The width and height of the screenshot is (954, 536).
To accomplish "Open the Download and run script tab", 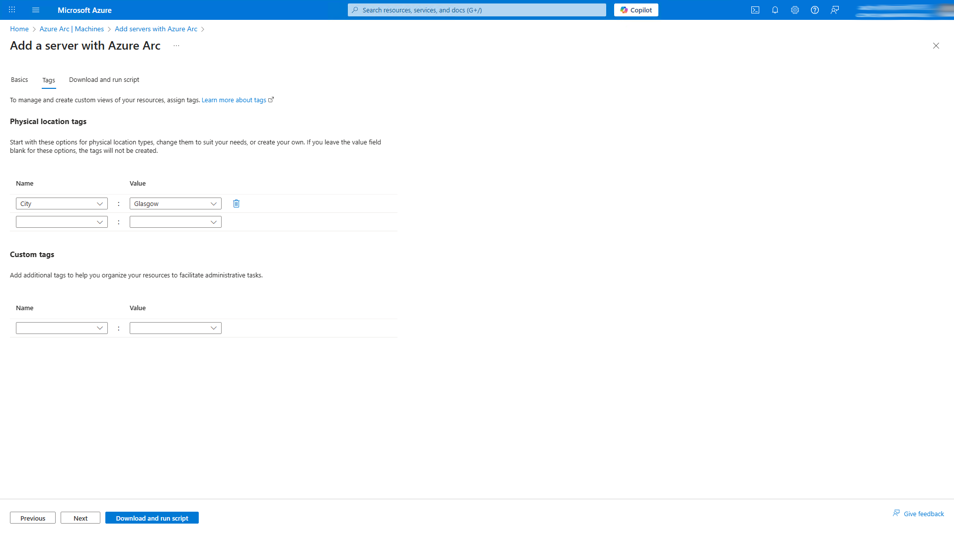I will [104, 79].
